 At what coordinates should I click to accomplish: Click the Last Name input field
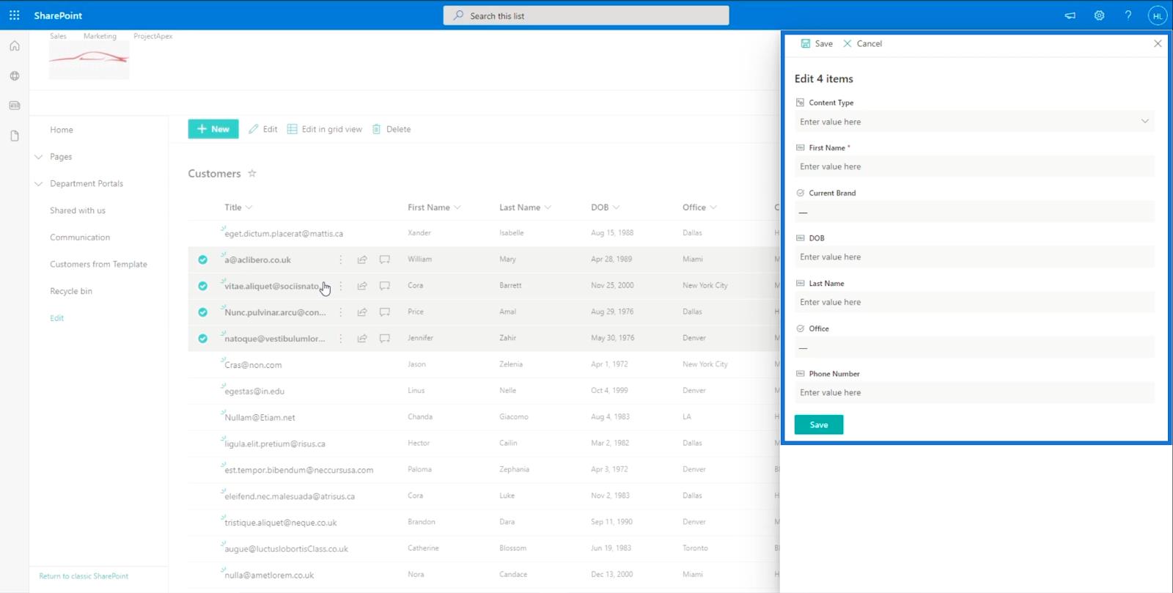[x=974, y=302]
